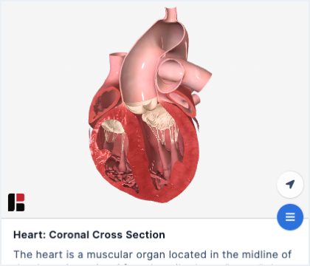Click the navigation arrow icon button

(x=290, y=185)
